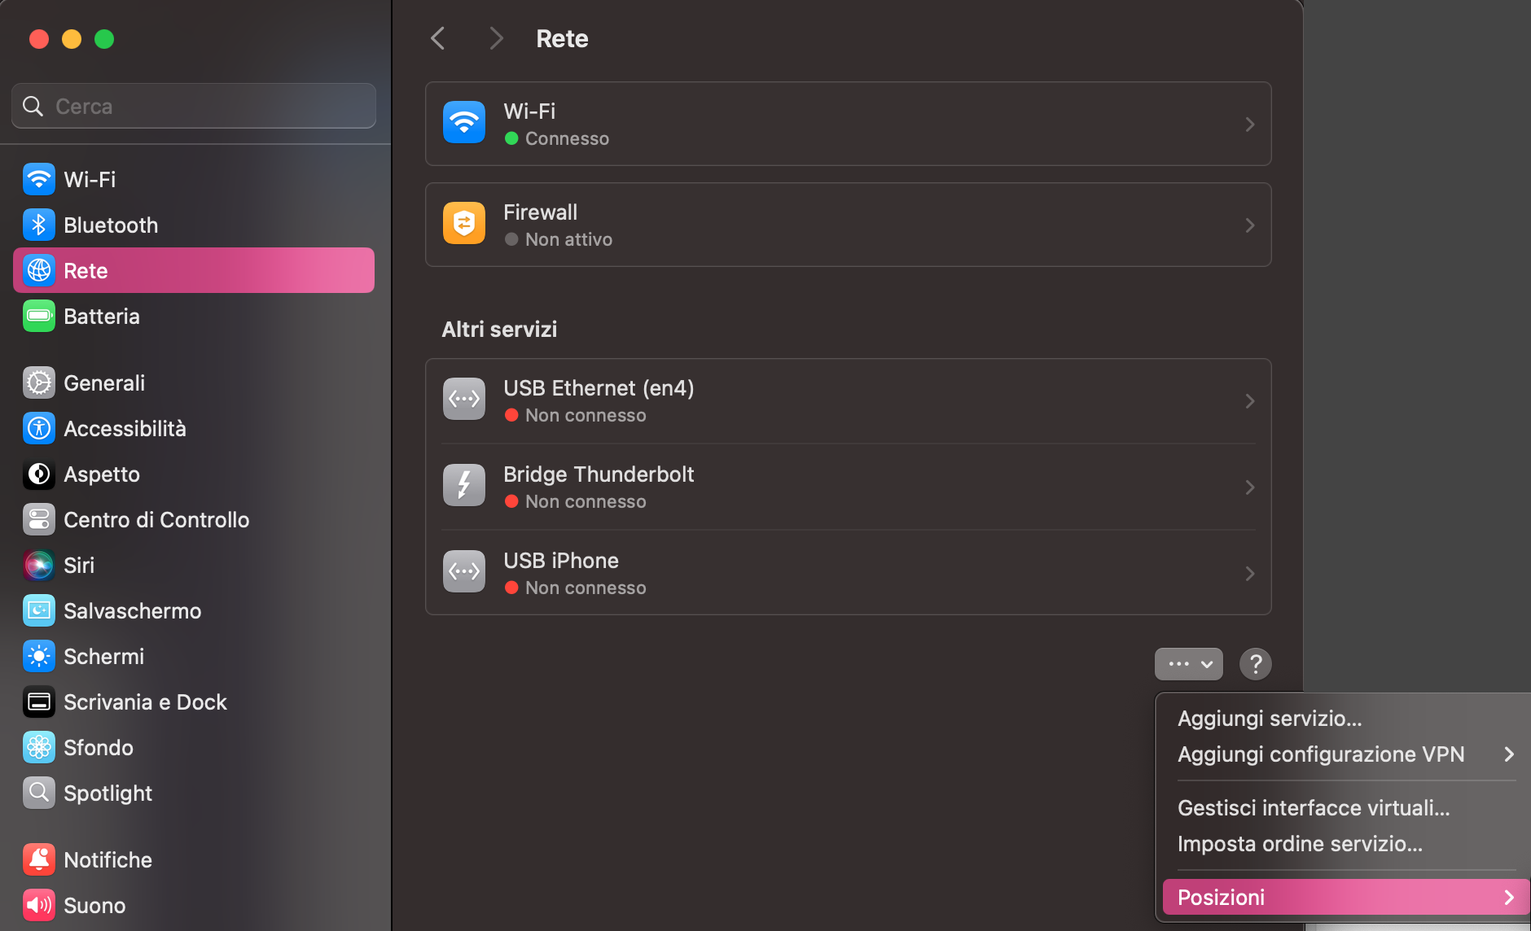Select the Siri settings icon
Screen dimensions: 1531x931
point(38,565)
